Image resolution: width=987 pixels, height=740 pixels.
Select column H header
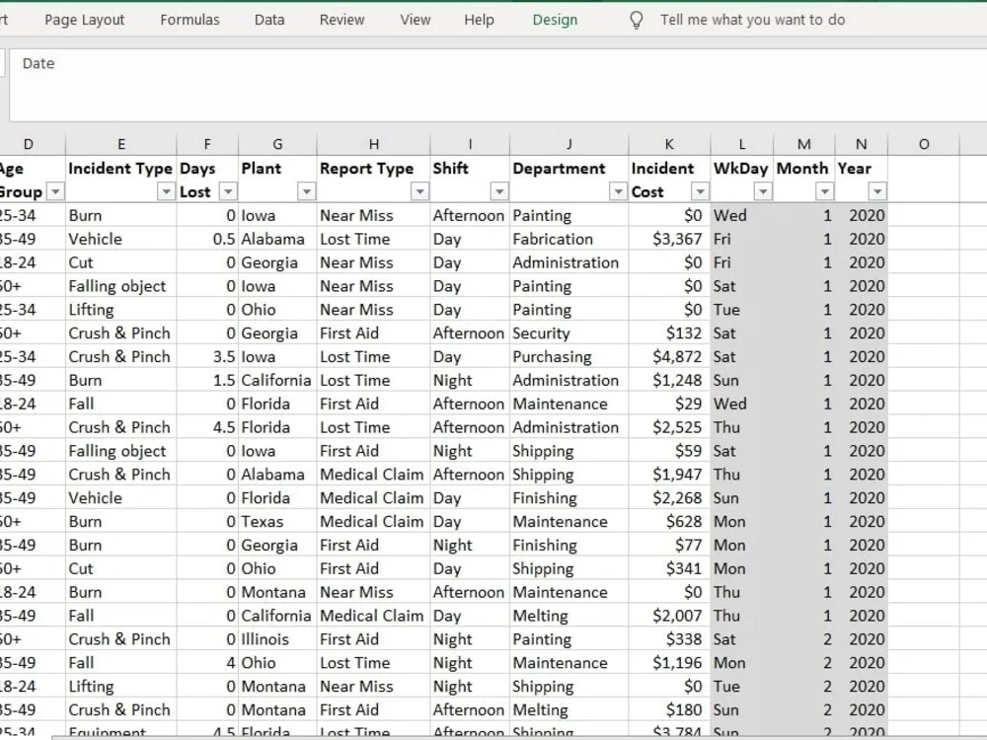pyautogui.click(x=373, y=144)
